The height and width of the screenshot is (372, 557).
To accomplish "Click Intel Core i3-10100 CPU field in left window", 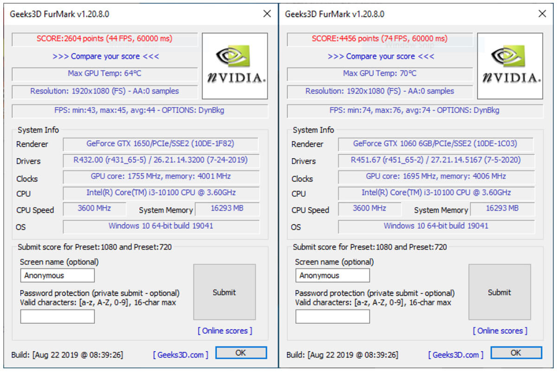I will pyautogui.click(x=161, y=193).
